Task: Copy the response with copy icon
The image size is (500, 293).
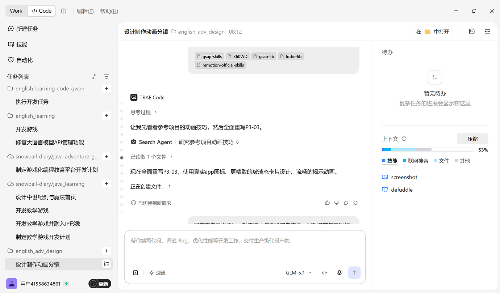Action: point(346,203)
